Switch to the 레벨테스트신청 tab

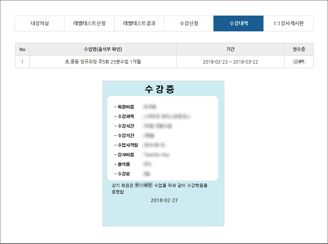[x=89, y=24]
